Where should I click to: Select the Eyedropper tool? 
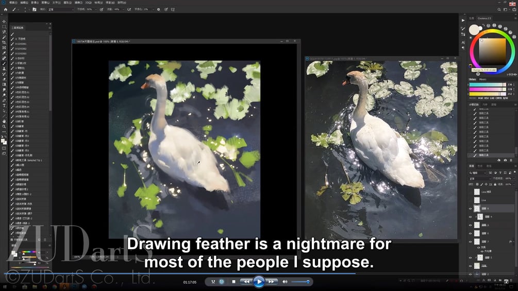[x=4, y=53]
